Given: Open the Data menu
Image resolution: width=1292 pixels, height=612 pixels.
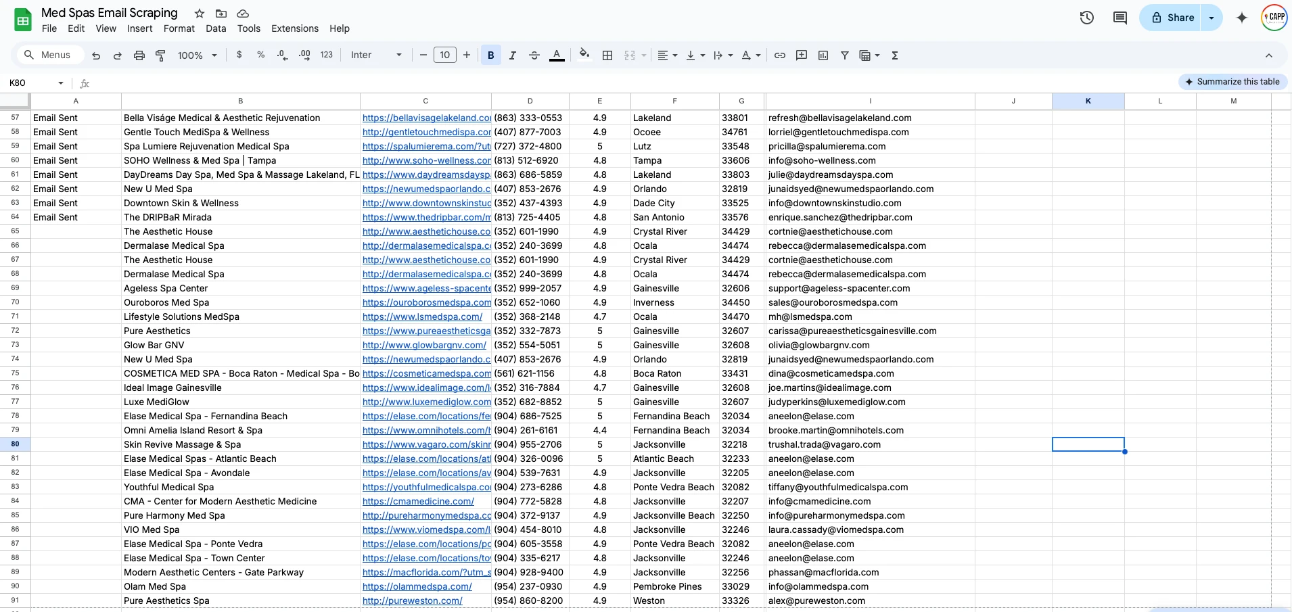Looking at the screenshot, I should coord(216,28).
